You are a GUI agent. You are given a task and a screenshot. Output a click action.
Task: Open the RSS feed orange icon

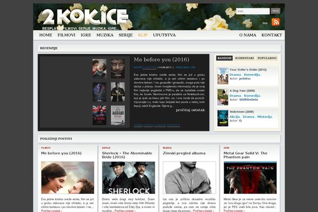[x=276, y=22]
